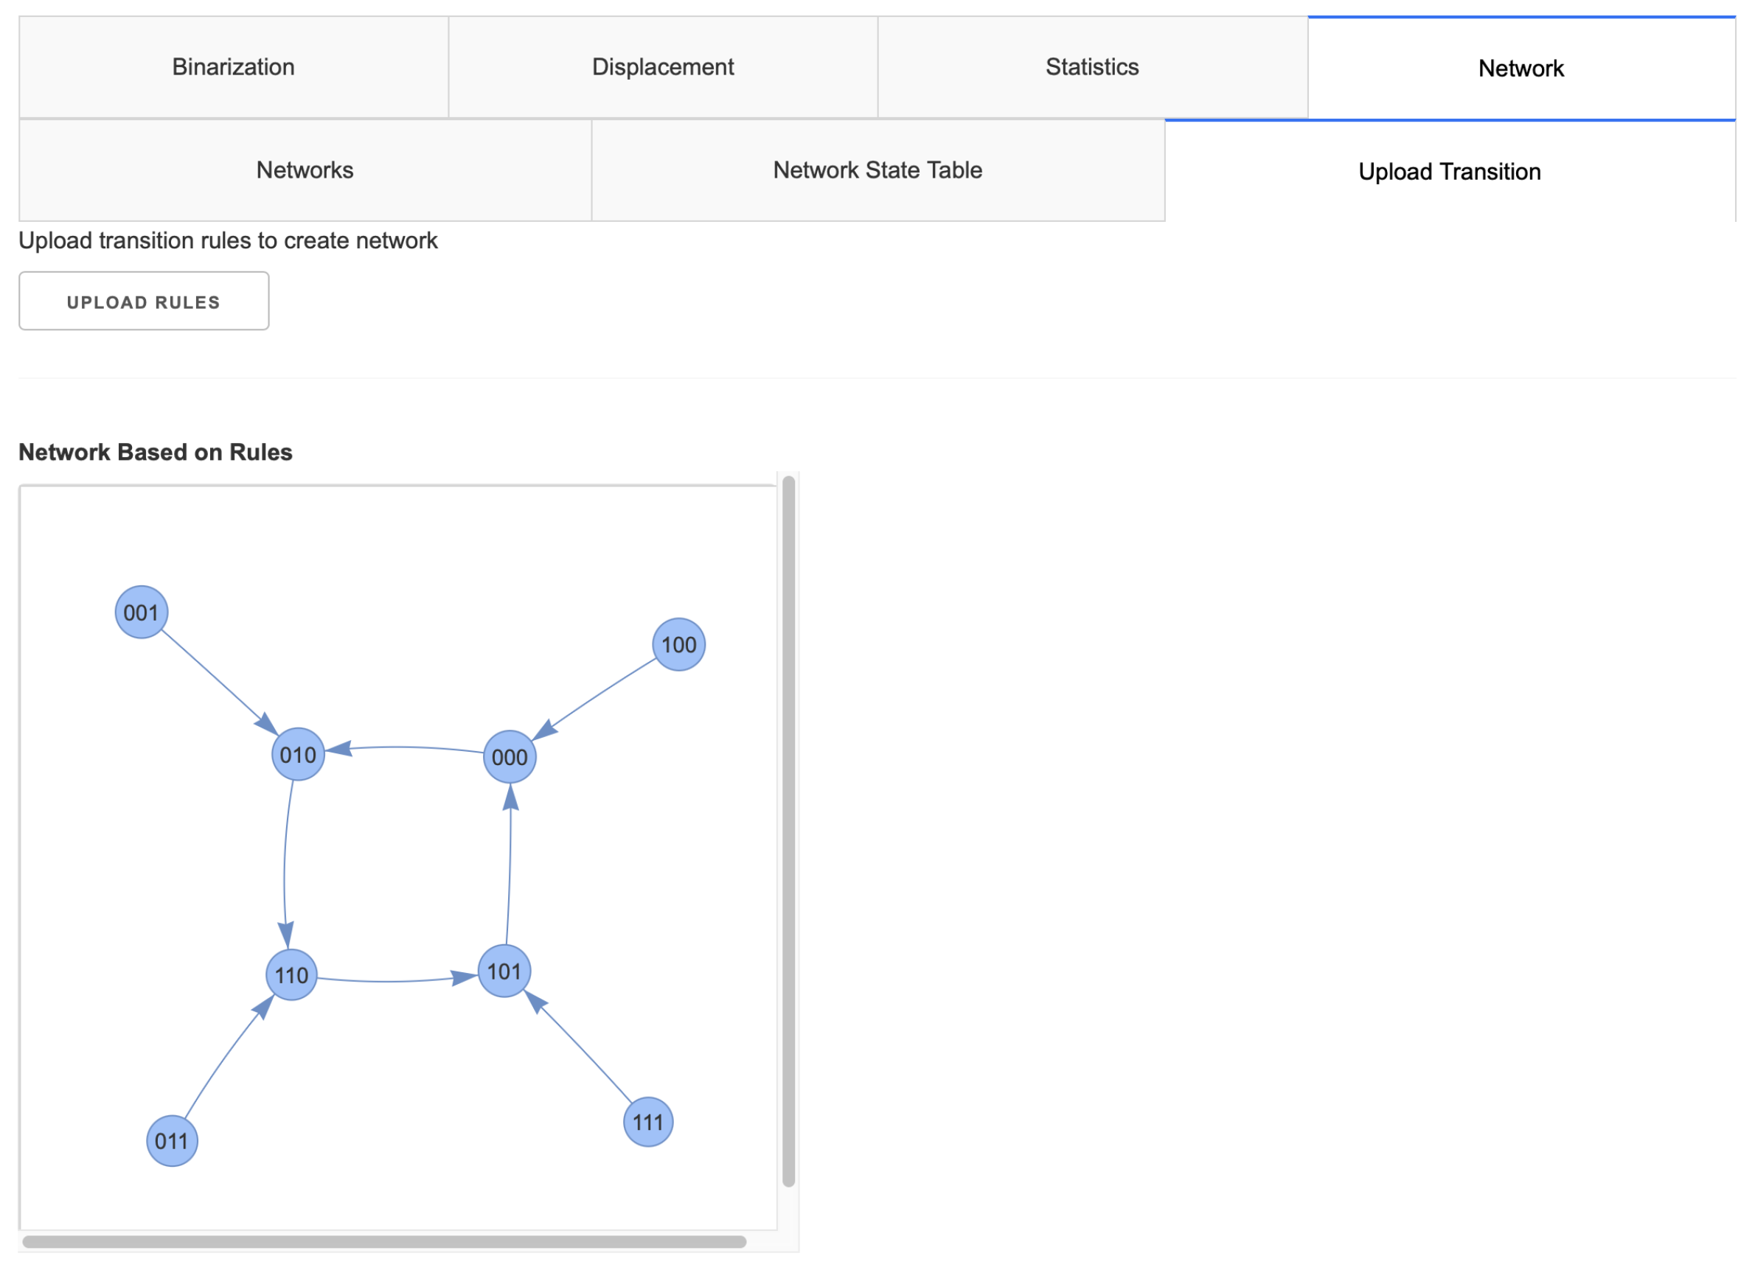Click the 011 state node
This screenshot has width=1755, height=1270.
[172, 1141]
